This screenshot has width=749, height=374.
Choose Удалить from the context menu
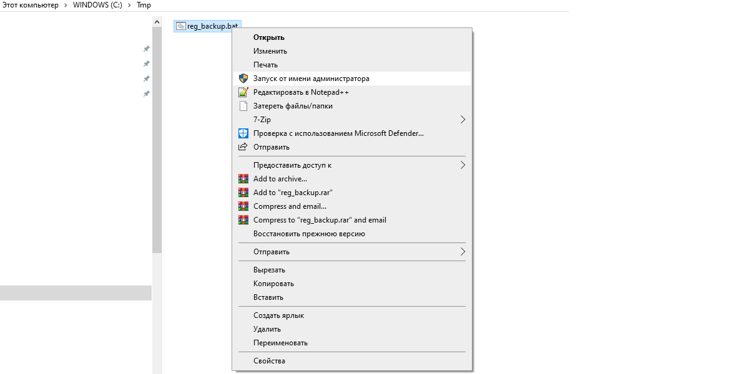[x=267, y=329]
